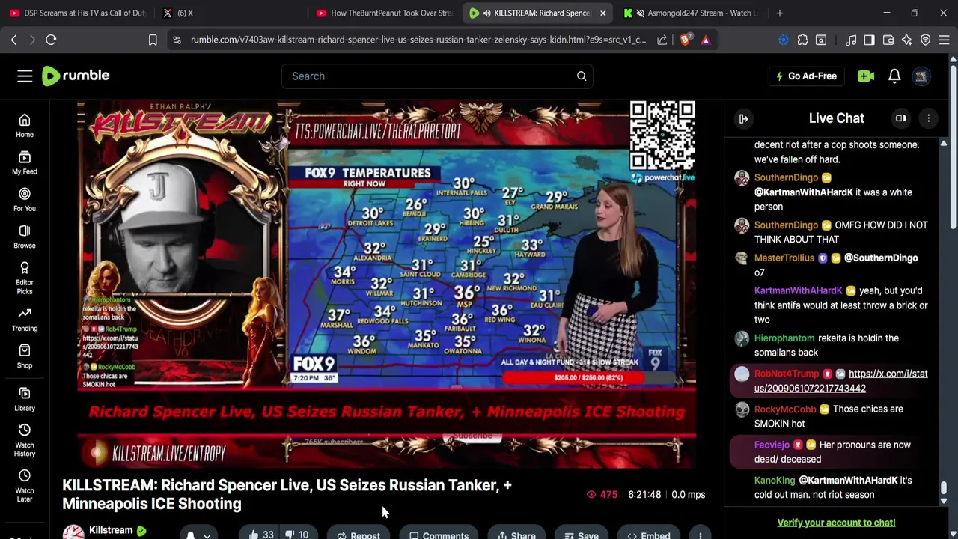Screen dimensions: 958x539
Task: Unmute the Asmongold247 Stream tab
Action: click(640, 13)
